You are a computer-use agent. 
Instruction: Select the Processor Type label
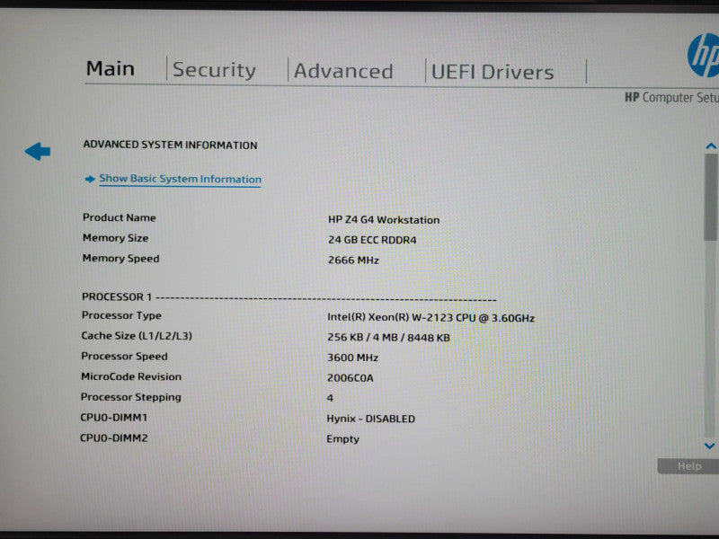121,315
